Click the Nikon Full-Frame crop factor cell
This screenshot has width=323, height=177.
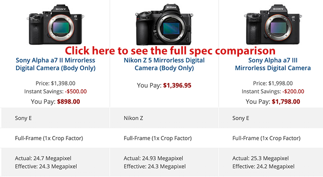click(164, 138)
